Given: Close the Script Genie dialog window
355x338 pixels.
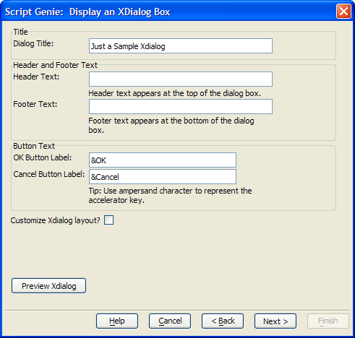Looking at the screenshot, I should click(343, 11).
